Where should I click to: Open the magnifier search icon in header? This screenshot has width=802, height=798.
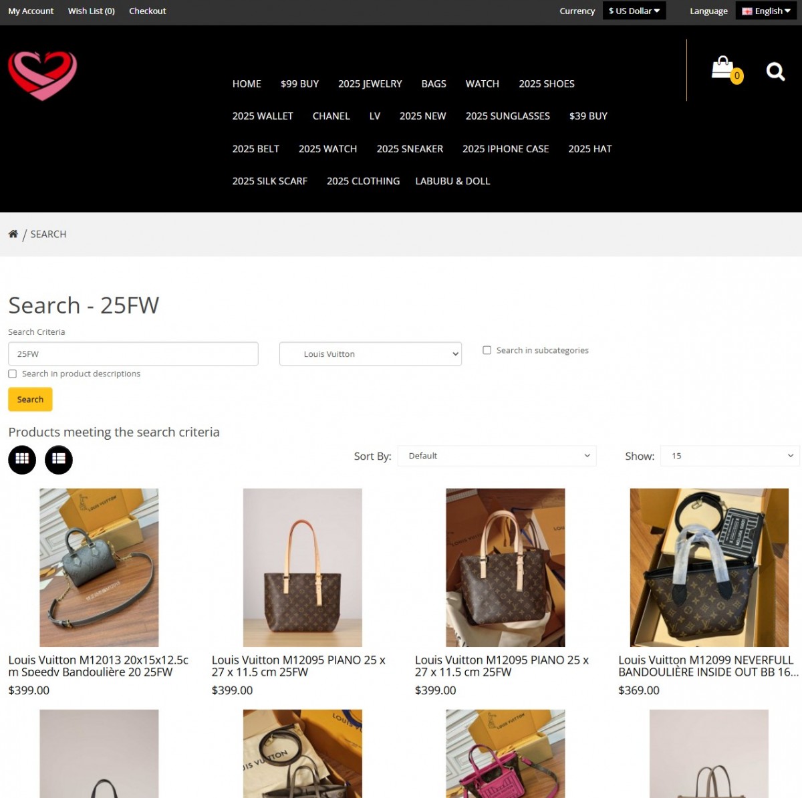click(775, 72)
